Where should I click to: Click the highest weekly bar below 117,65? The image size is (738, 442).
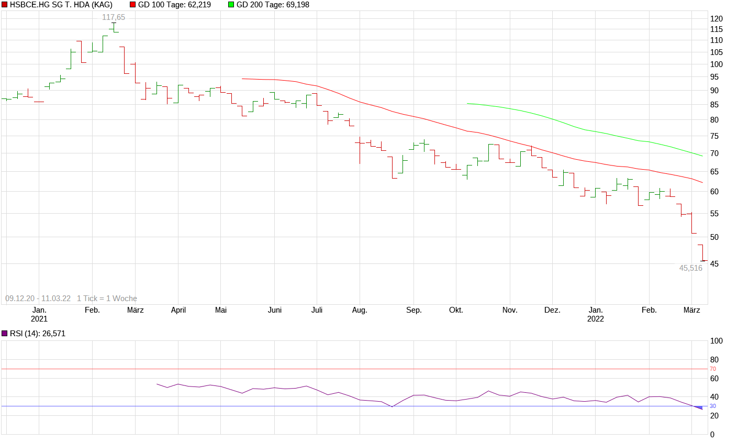coord(114,27)
